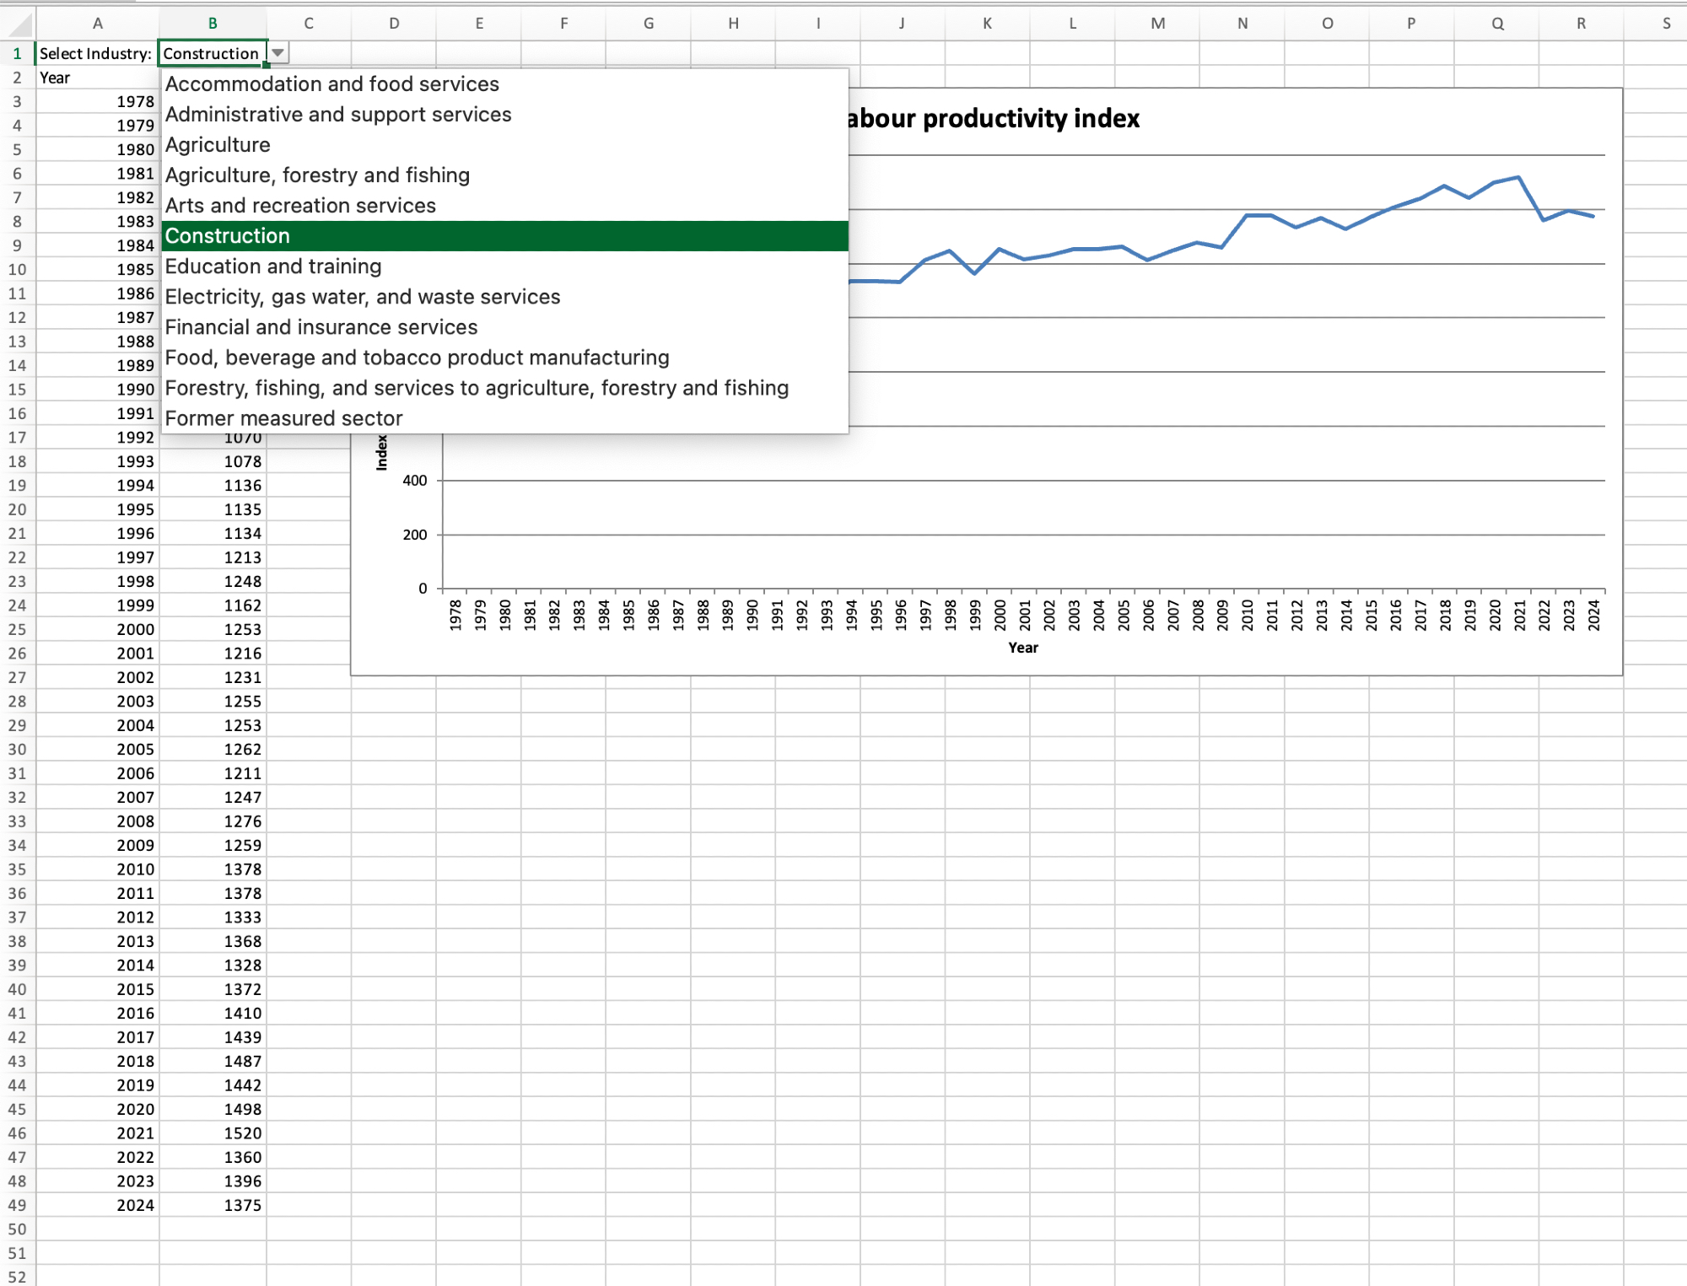Select the blue line series in chart
This screenshot has height=1286, width=1687.
[x=1259, y=216]
